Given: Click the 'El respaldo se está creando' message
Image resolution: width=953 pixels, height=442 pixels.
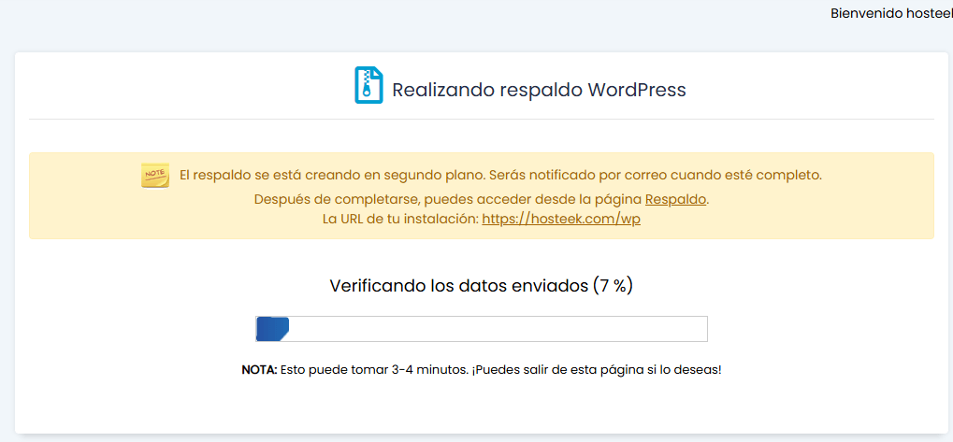Looking at the screenshot, I should point(500,176).
